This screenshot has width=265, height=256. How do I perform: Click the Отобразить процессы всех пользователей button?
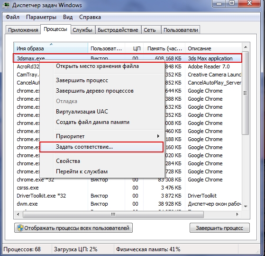73,228
